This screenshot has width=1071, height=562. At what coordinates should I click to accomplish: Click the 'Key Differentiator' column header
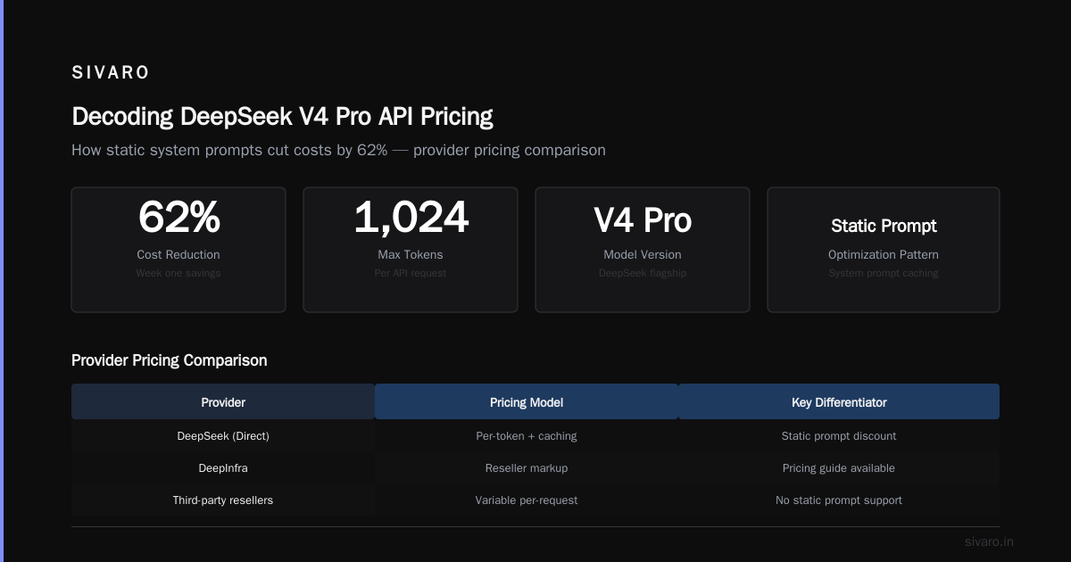click(x=839, y=402)
